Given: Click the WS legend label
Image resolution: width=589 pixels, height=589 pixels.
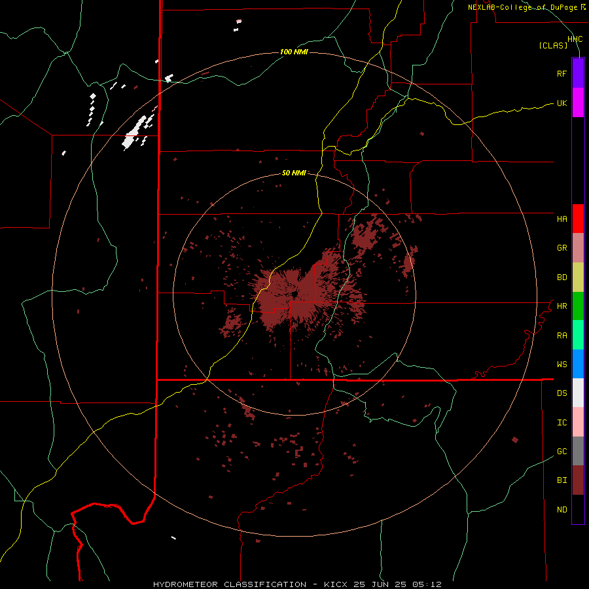Looking at the screenshot, I should pyautogui.click(x=562, y=364).
